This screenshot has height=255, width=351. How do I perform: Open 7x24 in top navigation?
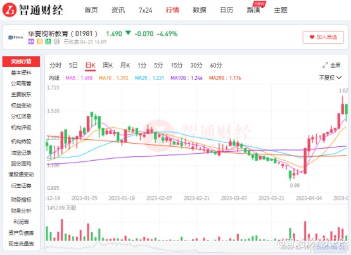click(x=145, y=10)
